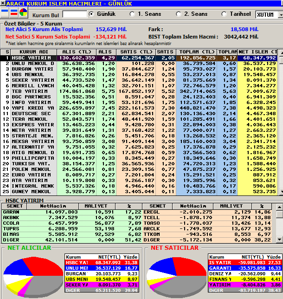Image resolution: width=283 pixels, height=299 pixels.
Task: Click the HSBC detail panel scroll down arrow
Action: coord(279,240)
